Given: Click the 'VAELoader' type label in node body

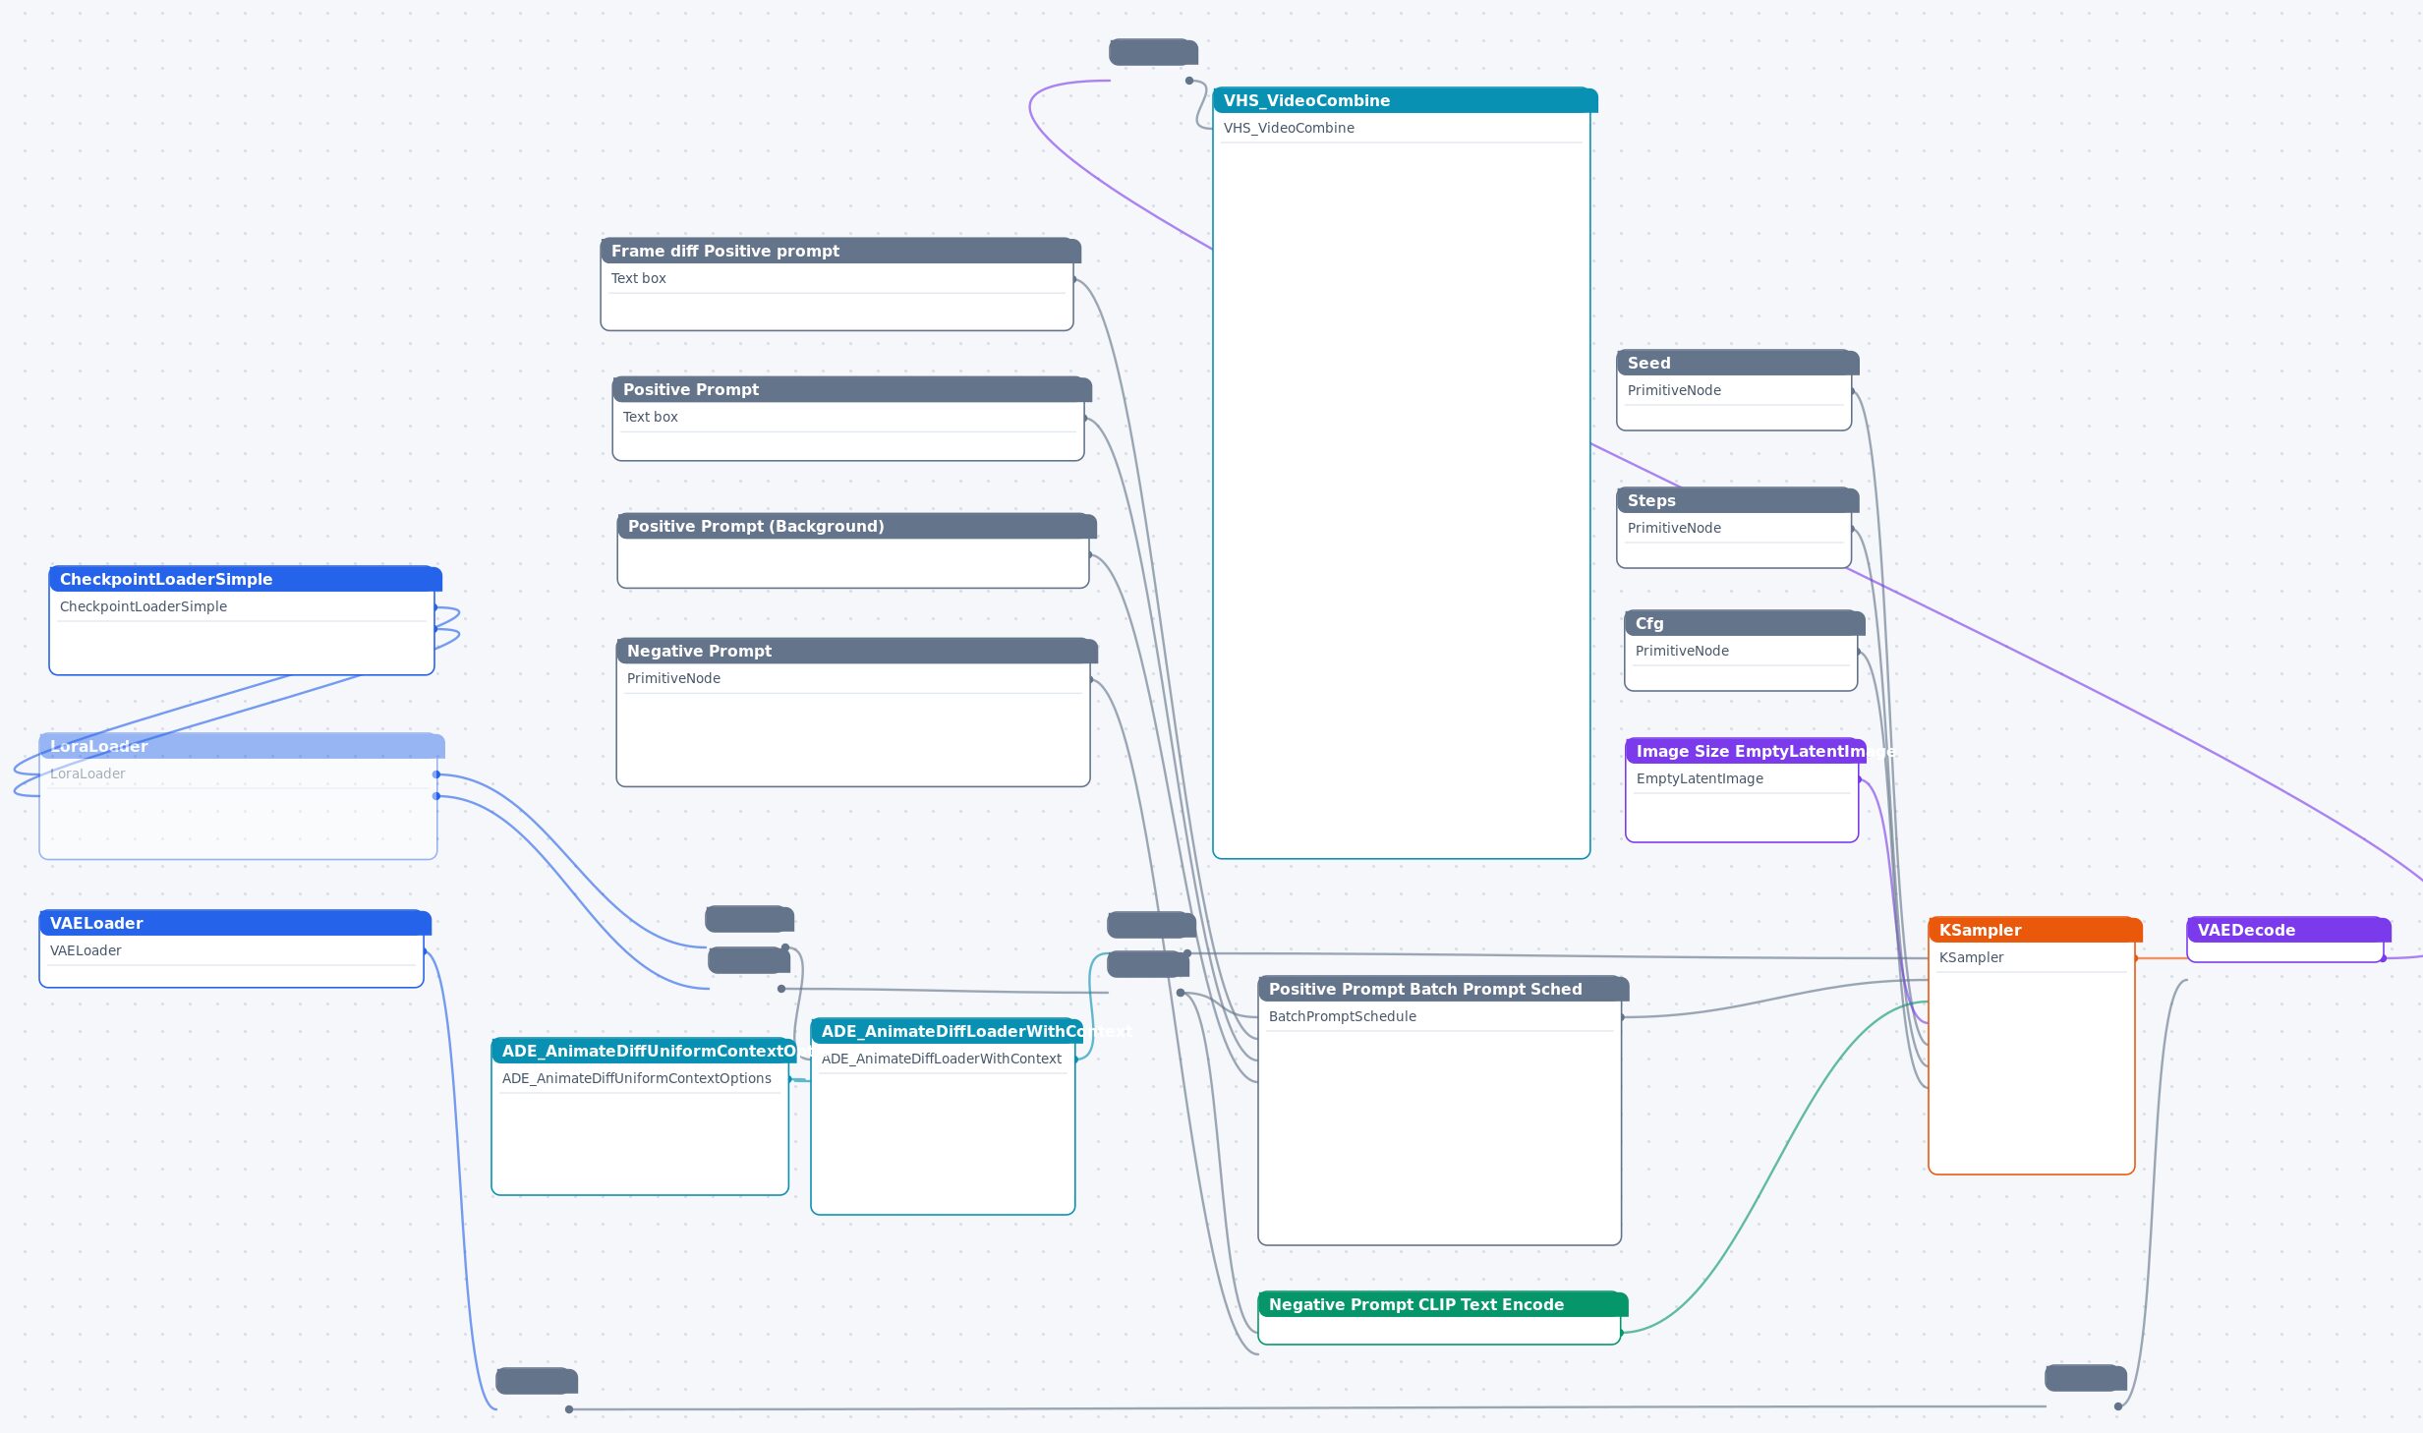Looking at the screenshot, I should click(86, 950).
